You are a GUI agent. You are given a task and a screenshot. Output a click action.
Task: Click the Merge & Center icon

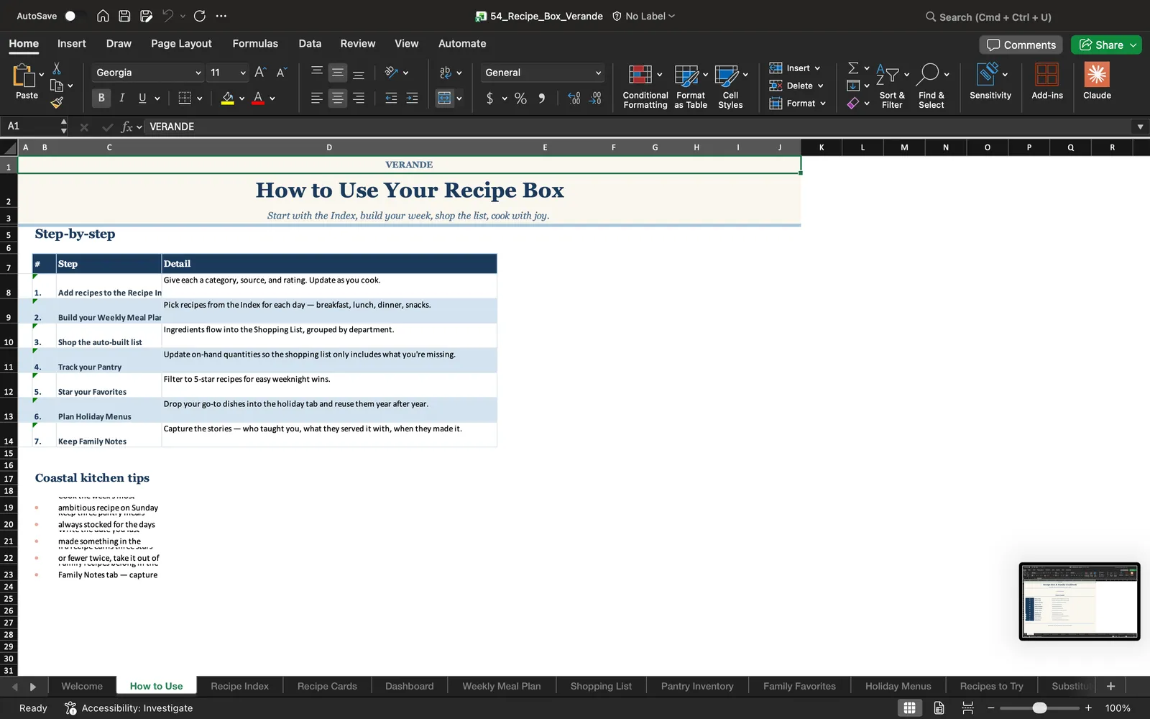(x=445, y=98)
